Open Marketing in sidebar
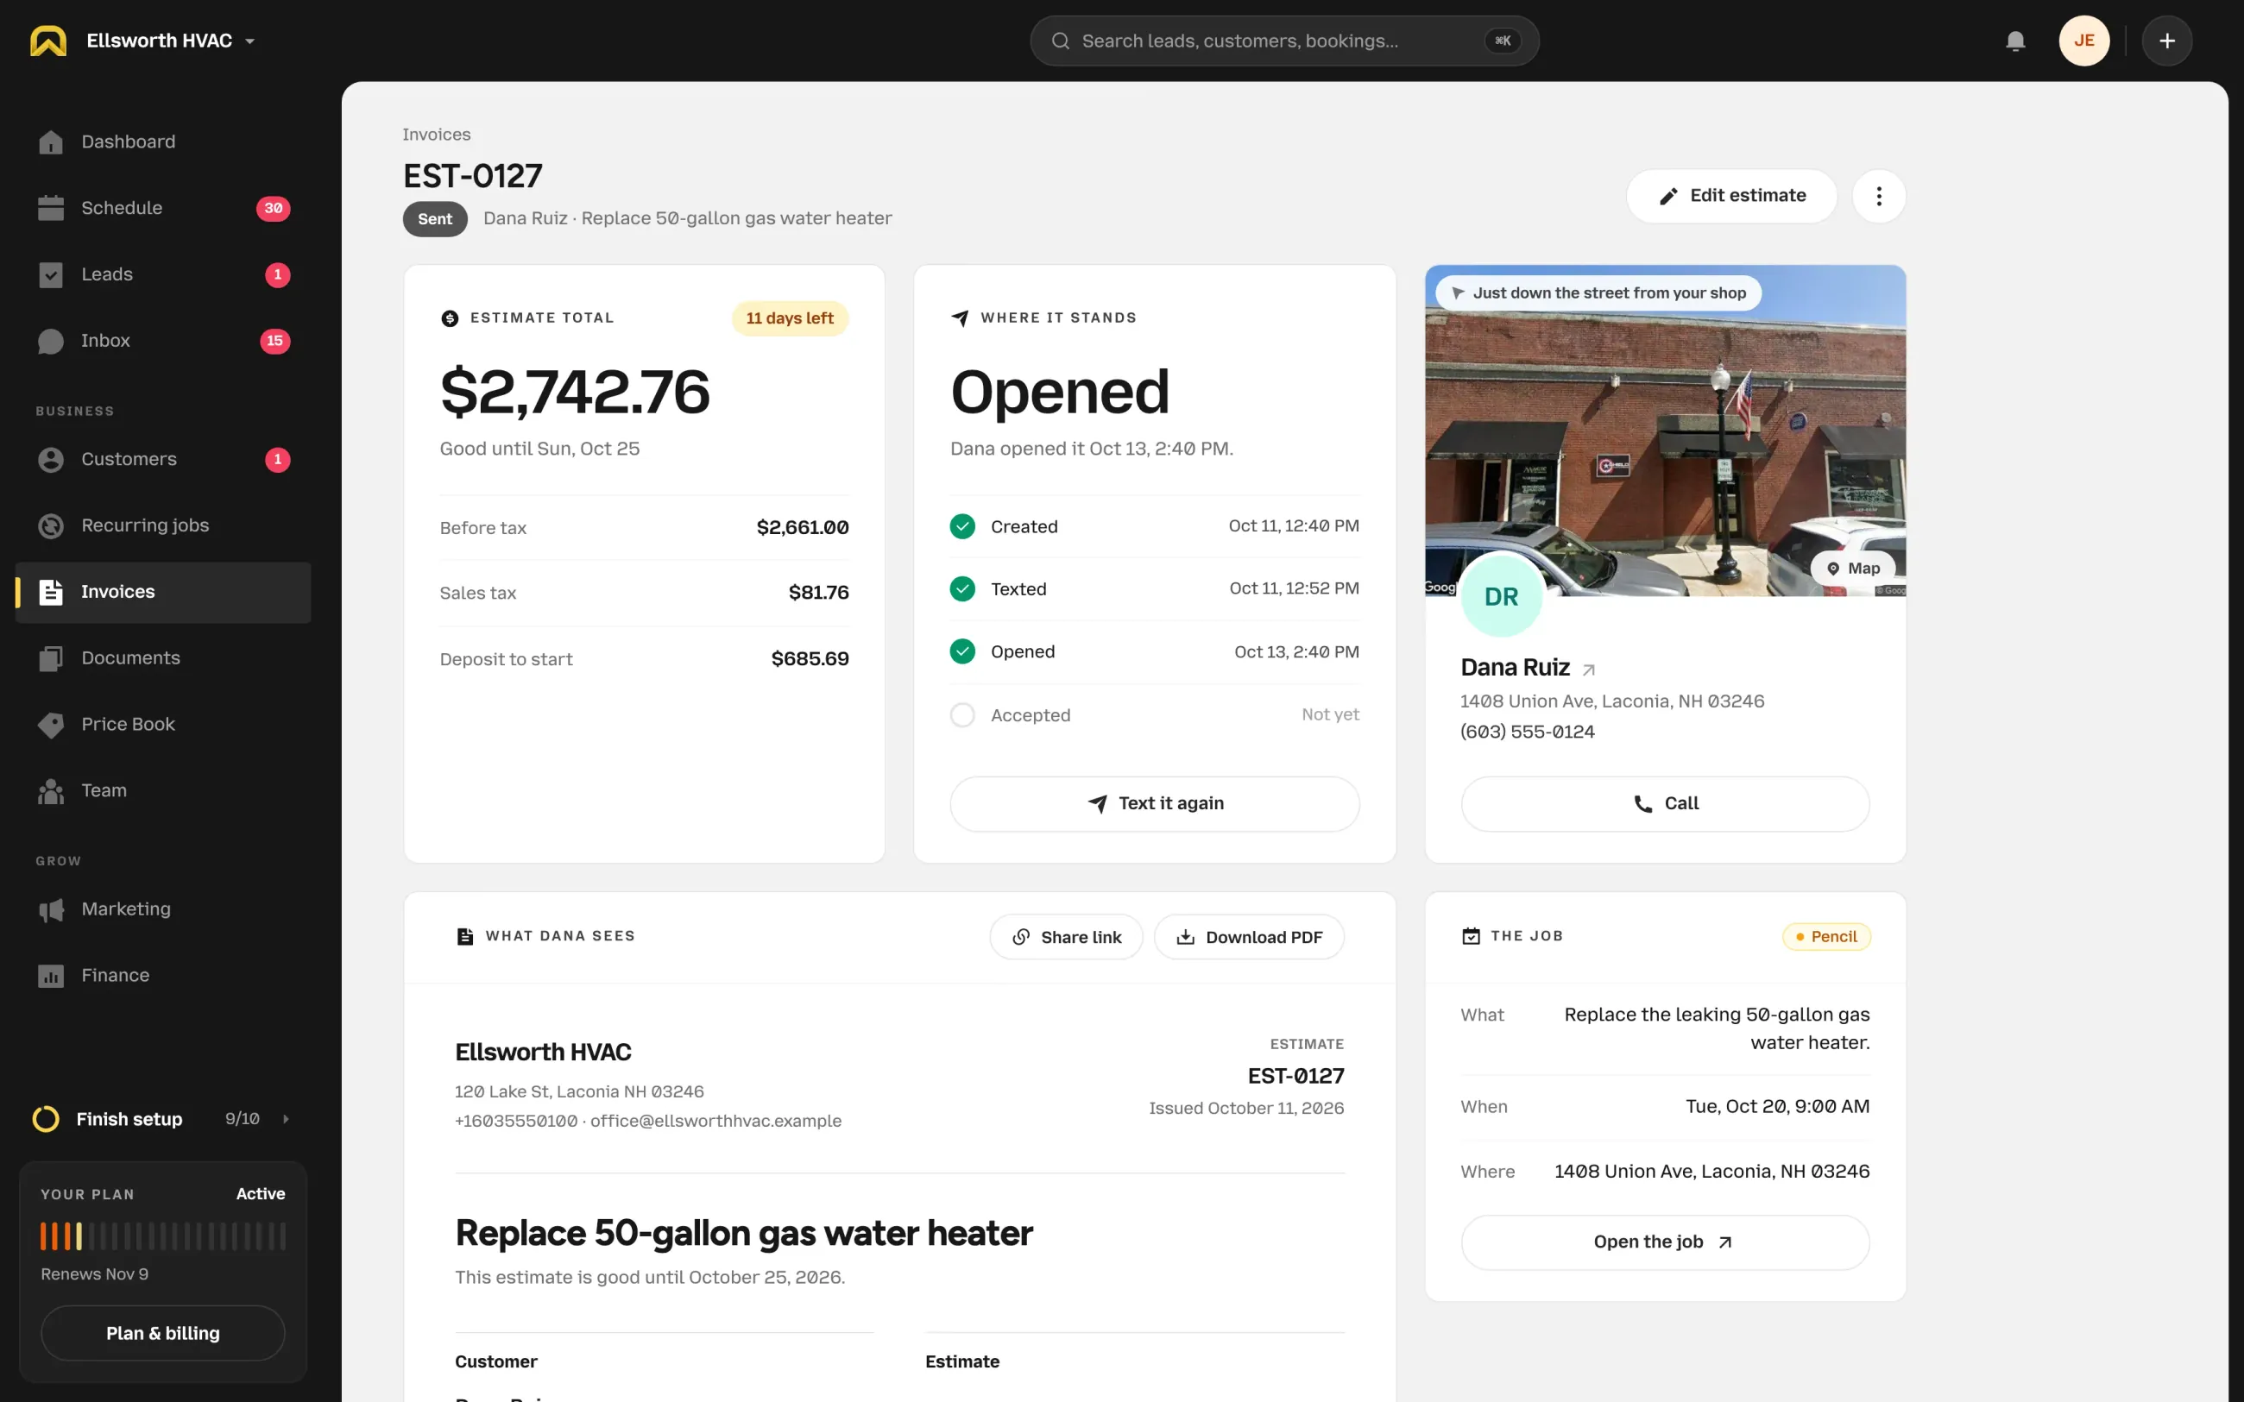The image size is (2244, 1402). click(x=163, y=909)
